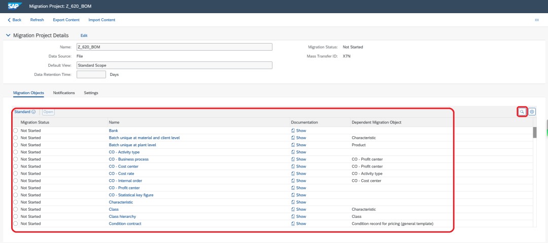Open the Standard view variant dropdown
The image size is (548, 243).
click(x=25, y=111)
